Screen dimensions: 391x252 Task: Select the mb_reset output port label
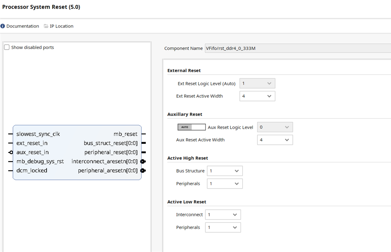(x=125, y=134)
